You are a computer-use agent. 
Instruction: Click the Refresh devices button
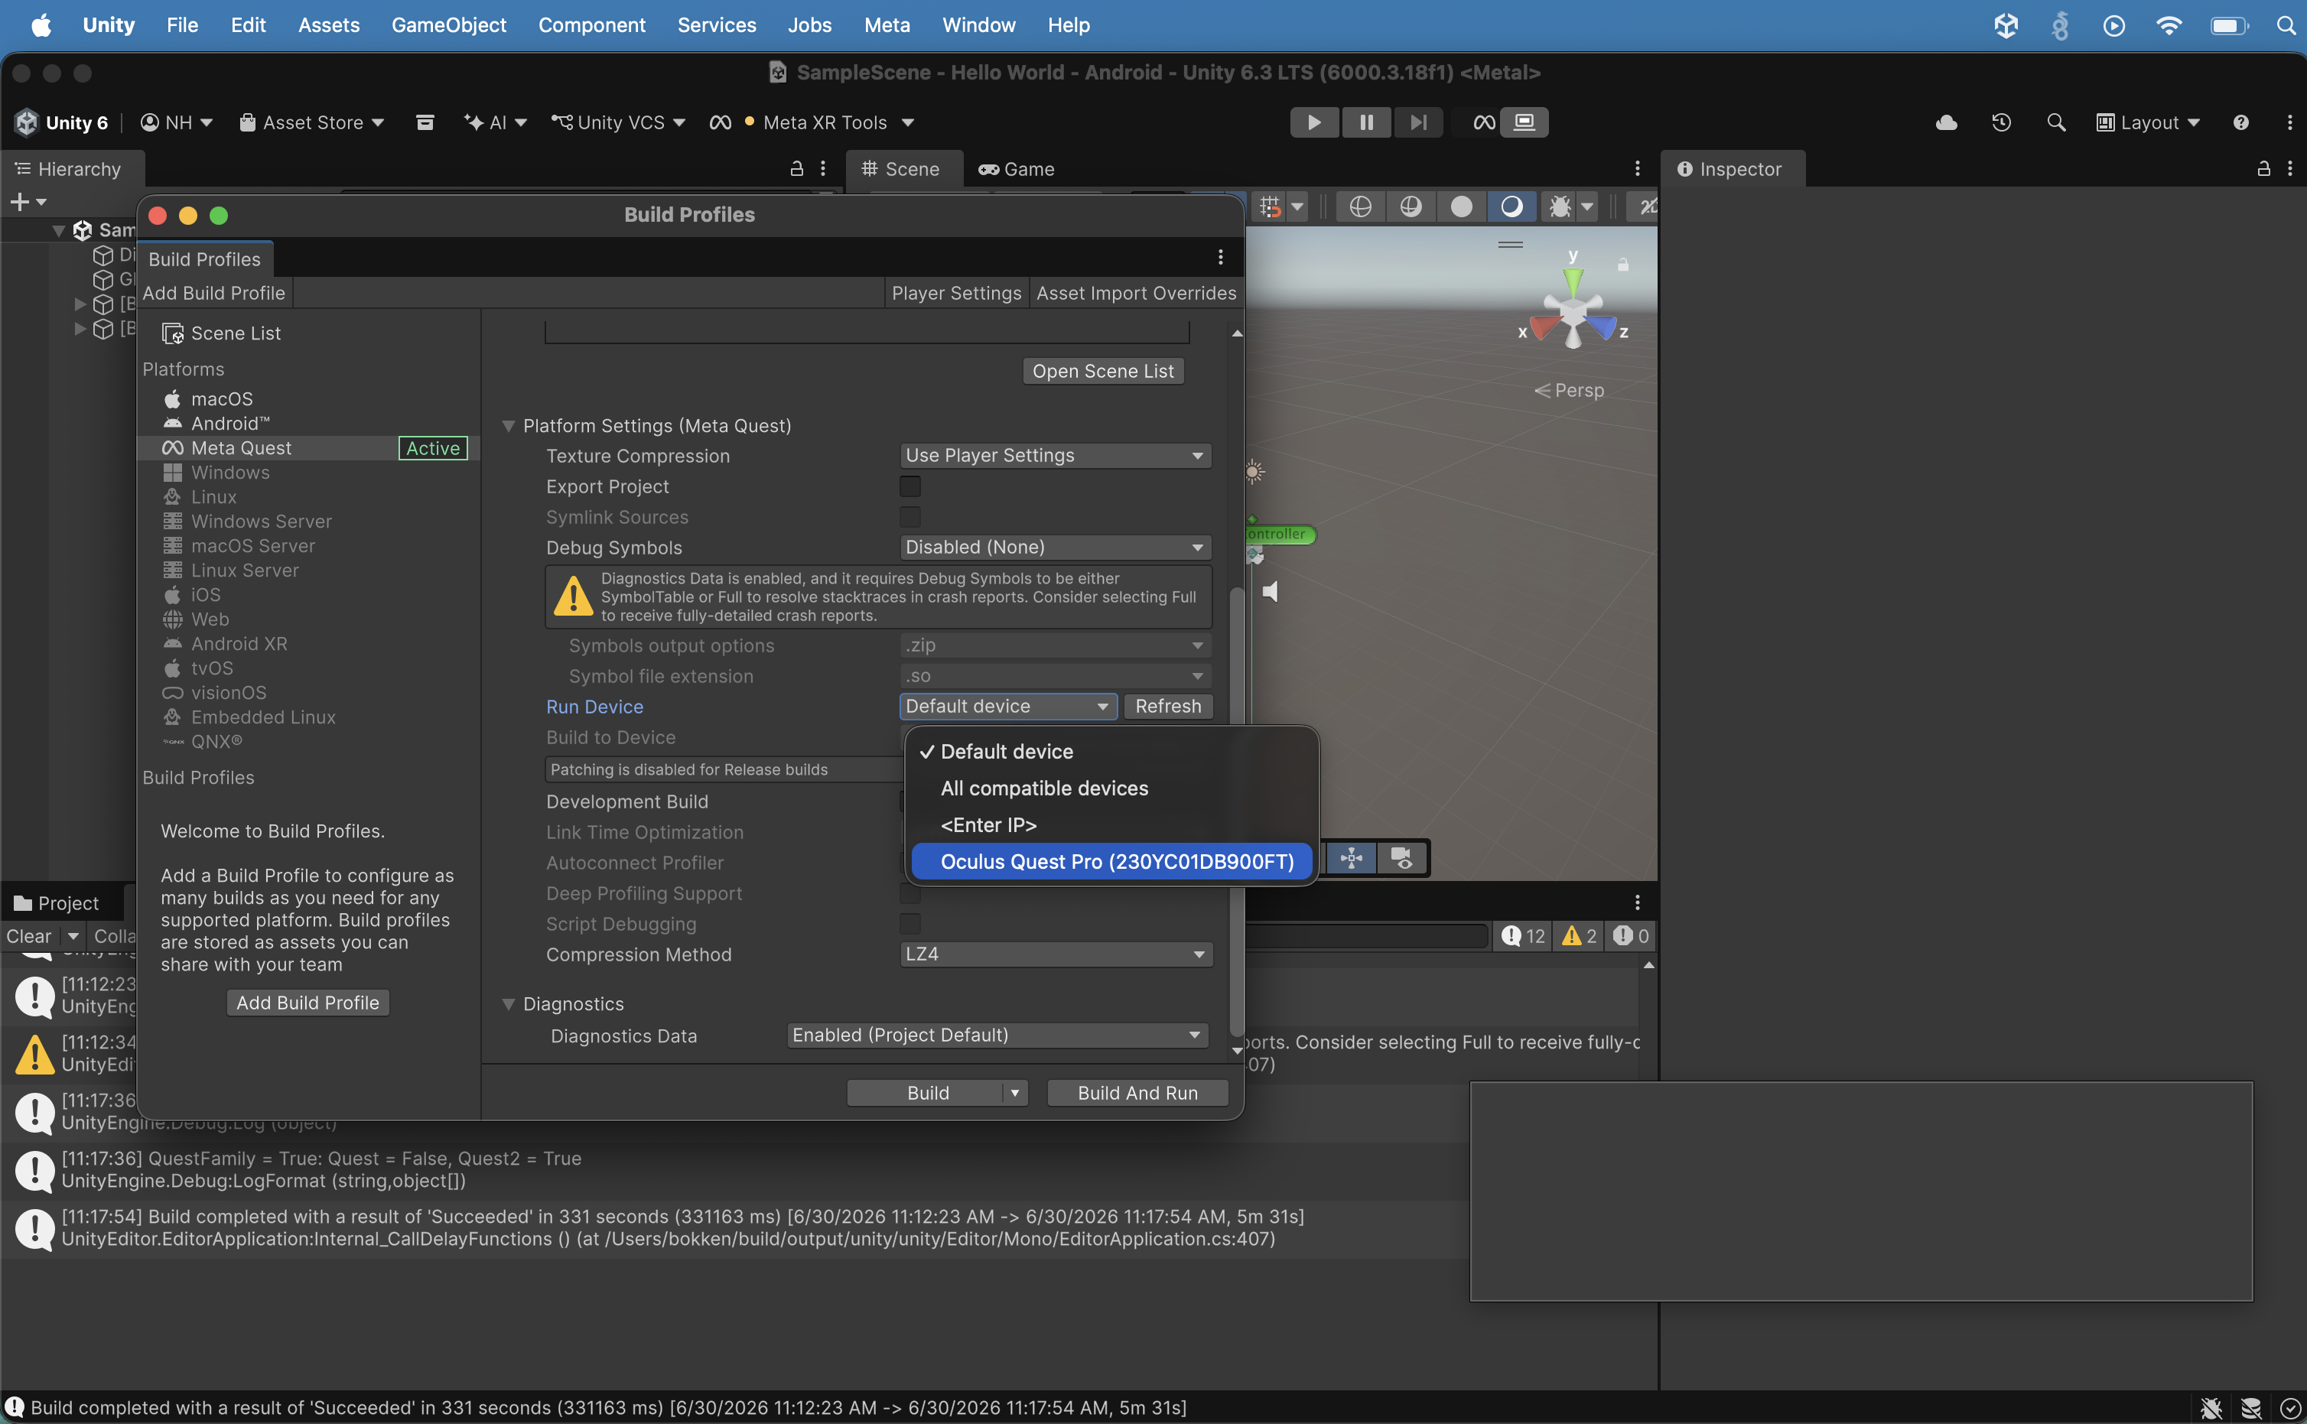[x=1168, y=707]
